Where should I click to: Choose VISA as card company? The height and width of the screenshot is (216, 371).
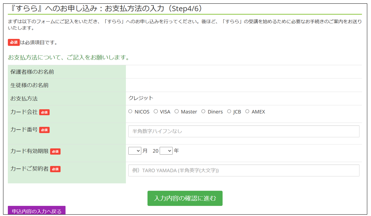[x=156, y=111]
